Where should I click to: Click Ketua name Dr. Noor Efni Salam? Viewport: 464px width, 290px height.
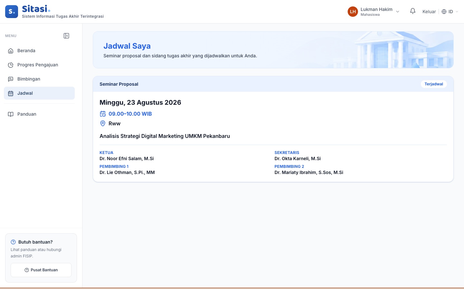pos(127,159)
